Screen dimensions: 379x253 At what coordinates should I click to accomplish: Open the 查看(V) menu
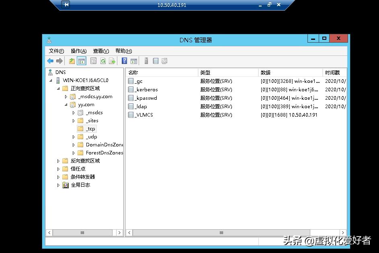tap(101, 51)
